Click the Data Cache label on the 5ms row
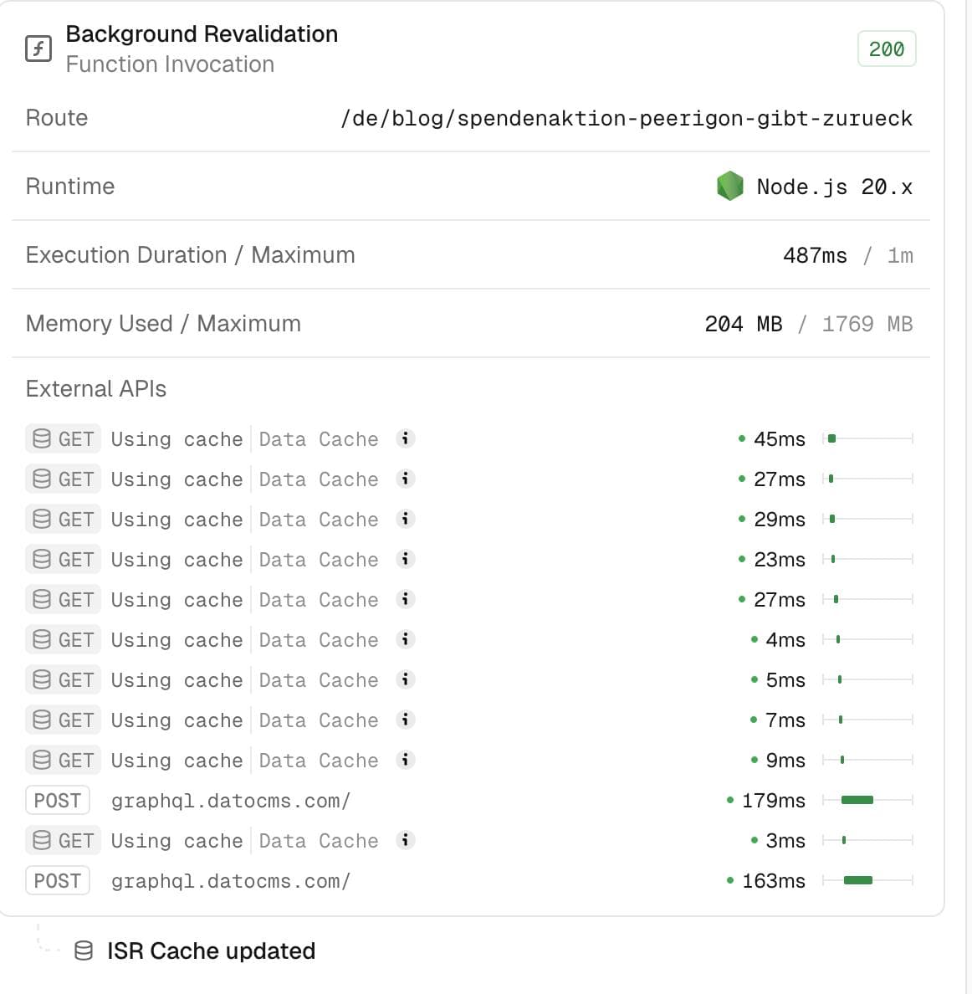This screenshot has width=972, height=994. click(x=319, y=680)
